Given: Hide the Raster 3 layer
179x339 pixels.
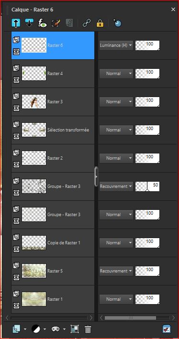Looking at the screenshot, I should pyautogui.click(x=16, y=108).
